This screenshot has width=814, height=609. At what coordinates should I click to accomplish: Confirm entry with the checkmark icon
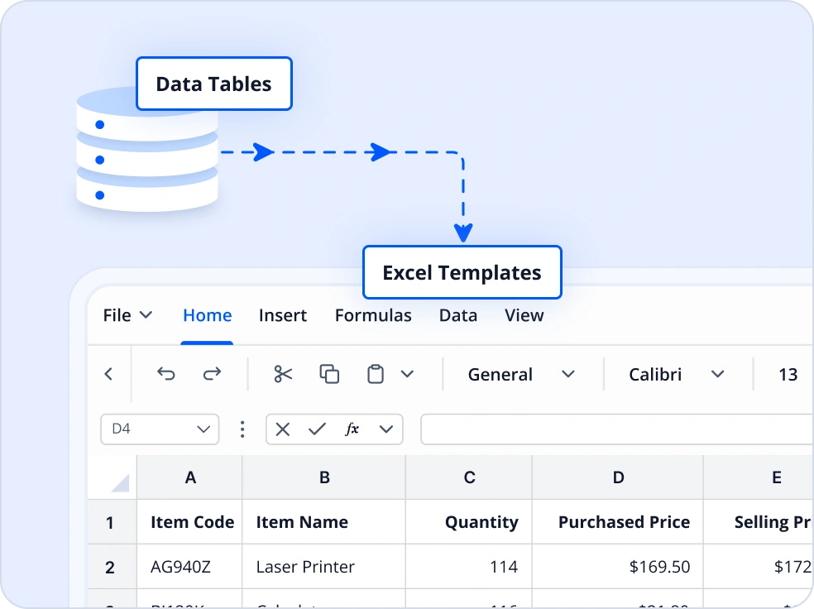316,429
